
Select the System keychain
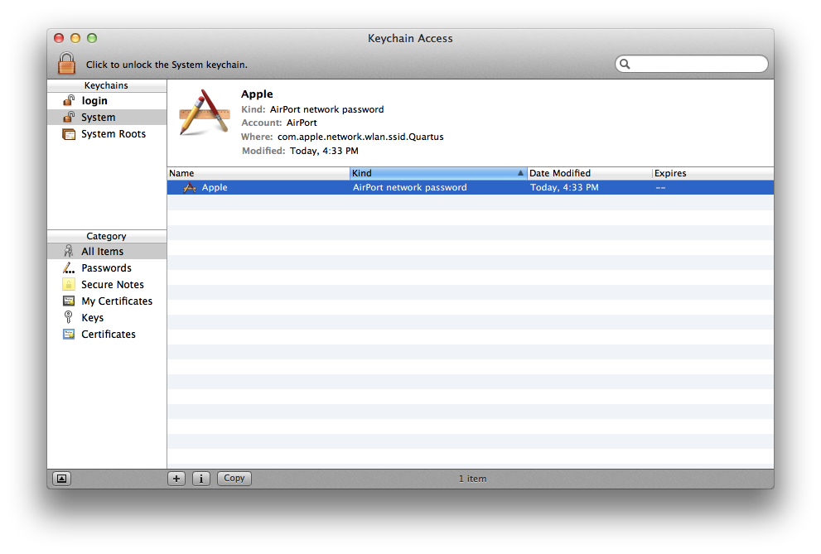pyautogui.click(x=107, y=118)
